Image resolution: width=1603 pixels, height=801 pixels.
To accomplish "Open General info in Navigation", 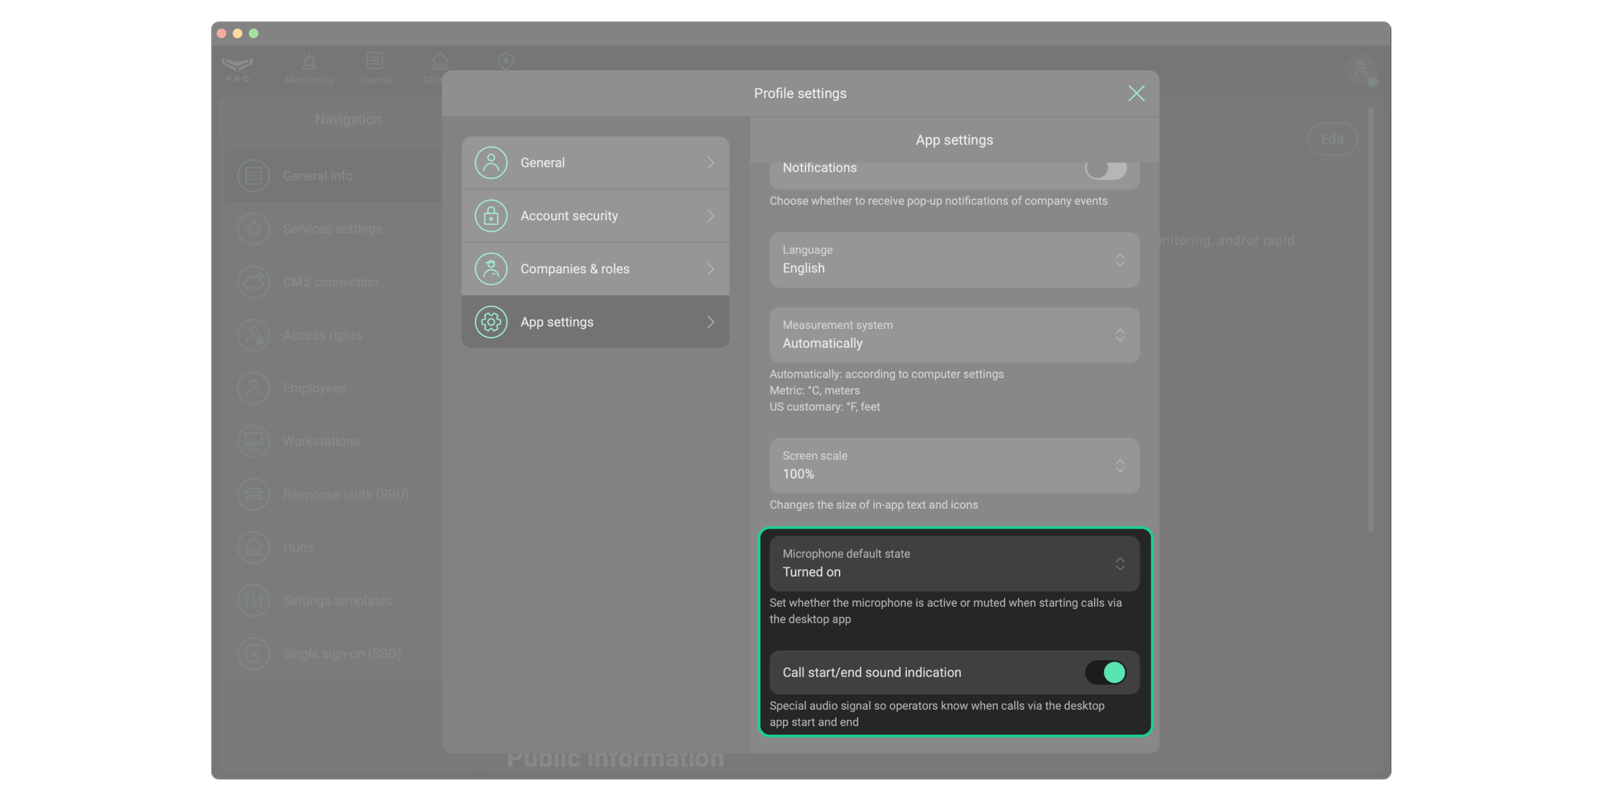I will click(333, 176).
